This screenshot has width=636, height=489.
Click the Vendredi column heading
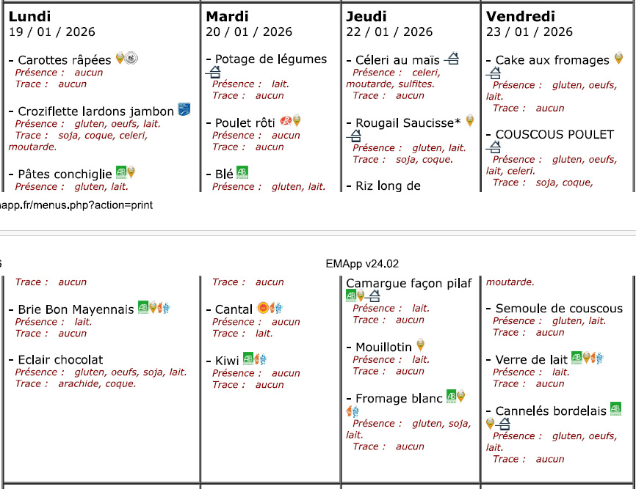tap(520, 16)
